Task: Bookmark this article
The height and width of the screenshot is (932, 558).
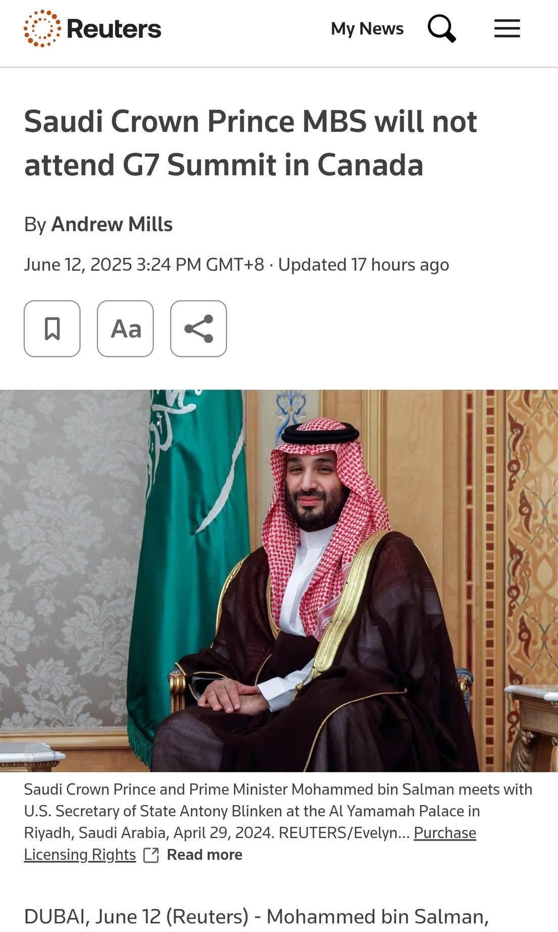Action: (x=52, y=329)
